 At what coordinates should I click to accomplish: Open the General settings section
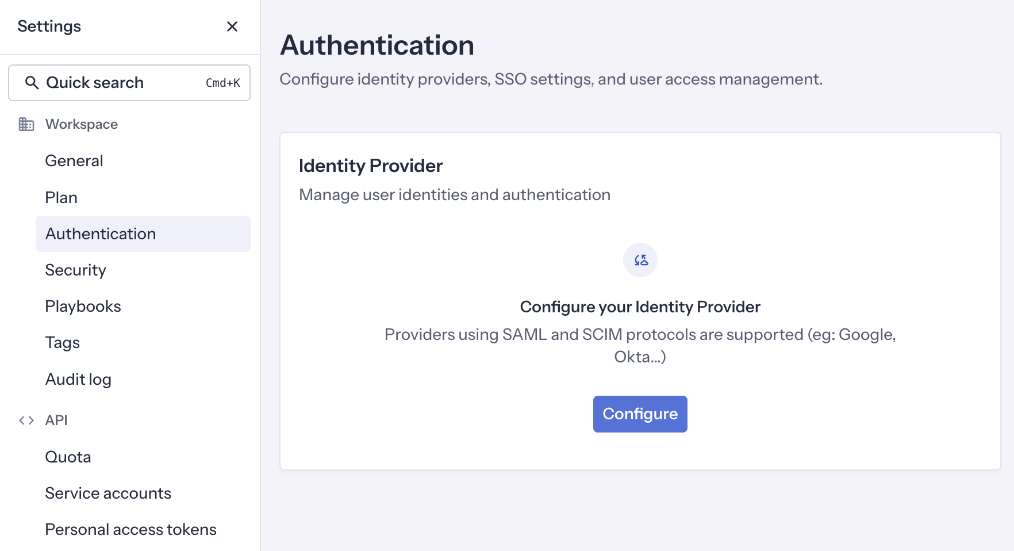(74, 160)
